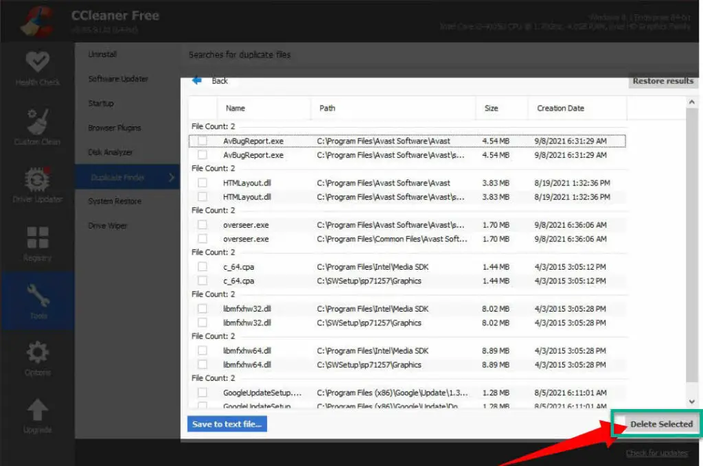Viewport: 703px width, 466px height.
Task: Select overseer.exe in the Common Files path
Action: click(x=203, y=239)
